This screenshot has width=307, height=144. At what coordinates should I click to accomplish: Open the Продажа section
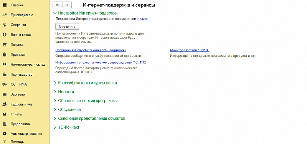18,55
